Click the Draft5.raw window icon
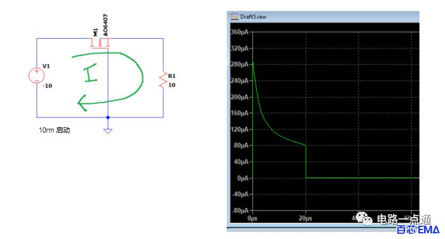The height and width of the screenshot is (239, 445). click(234, 16)
